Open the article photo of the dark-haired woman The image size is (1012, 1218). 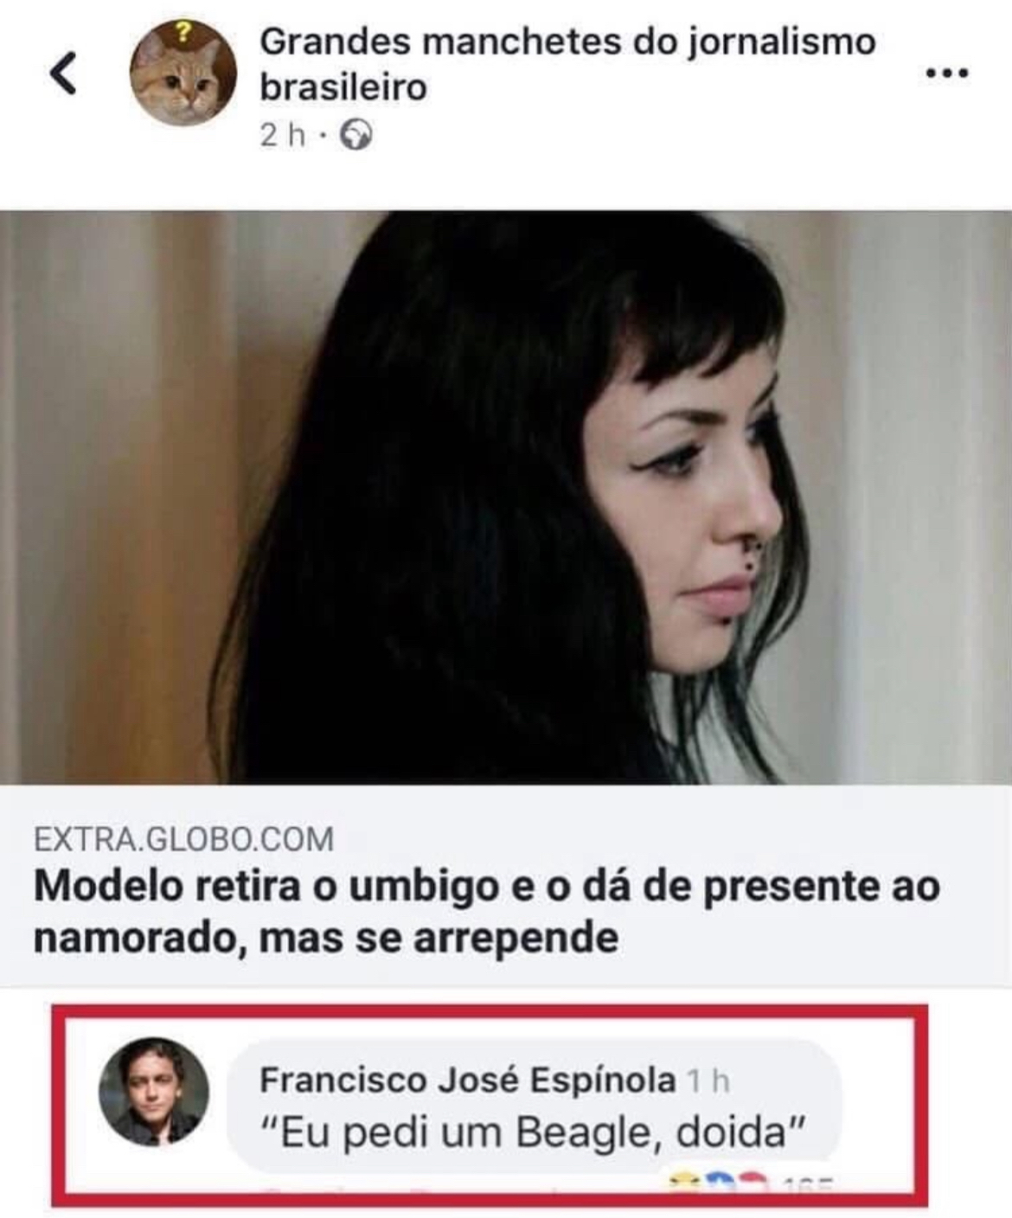click(506, 497)
